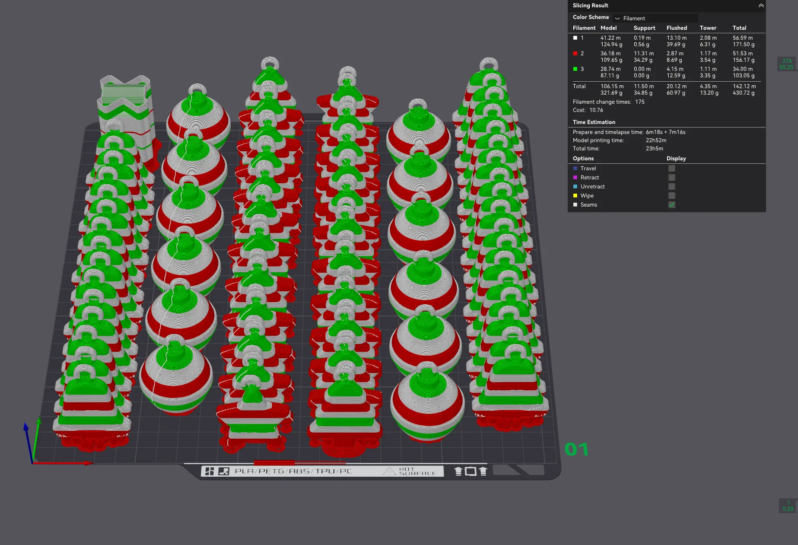The image size is (798, 545).
Task: Click the blue Travel color icon
Action: 575,169
